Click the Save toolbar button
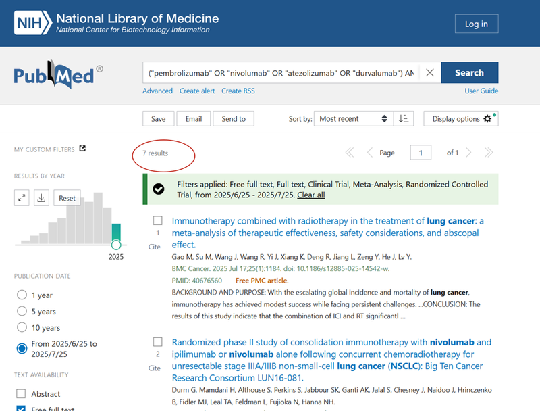Viewport: 540px width, 411px height. pos(158,118)
